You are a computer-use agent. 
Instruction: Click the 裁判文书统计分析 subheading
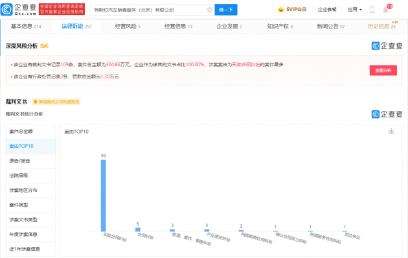(24, 114)
